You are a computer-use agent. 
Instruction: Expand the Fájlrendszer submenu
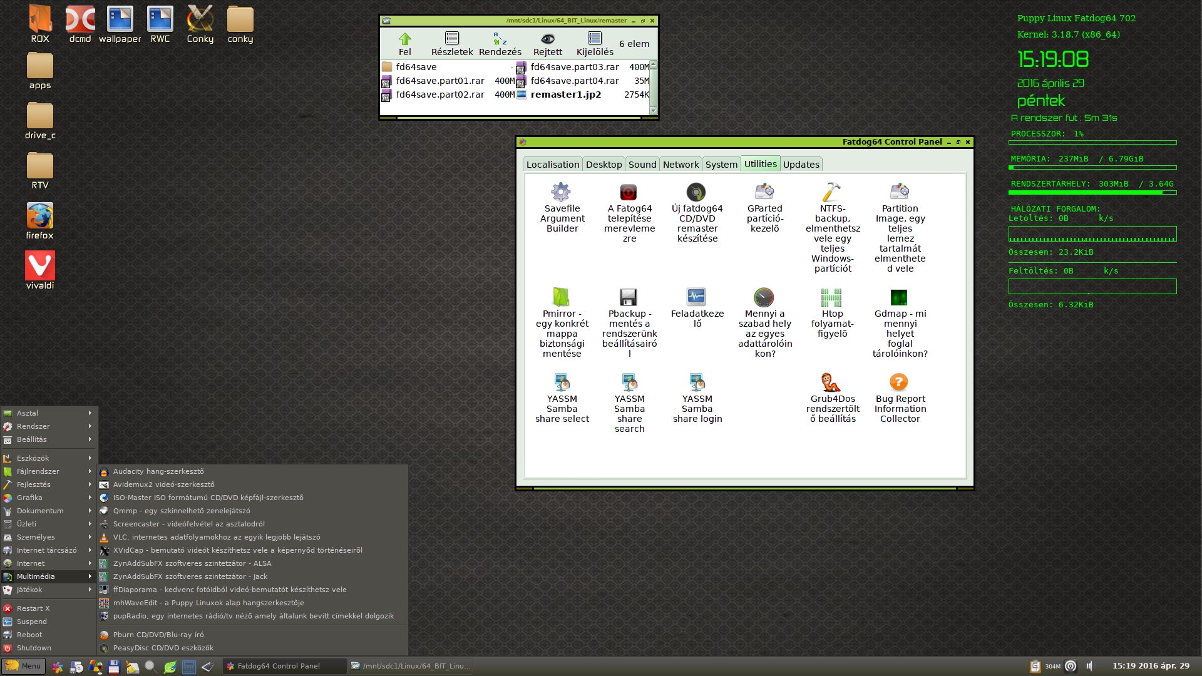tap(49, 471)
